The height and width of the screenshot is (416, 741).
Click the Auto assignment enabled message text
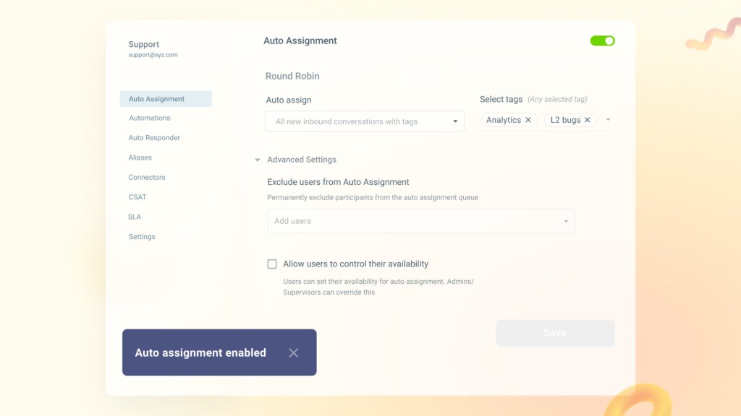tap(200, 352)
